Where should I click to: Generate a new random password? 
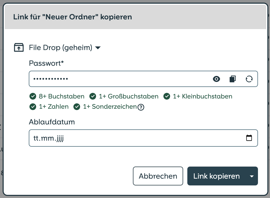tap(249, 79)
